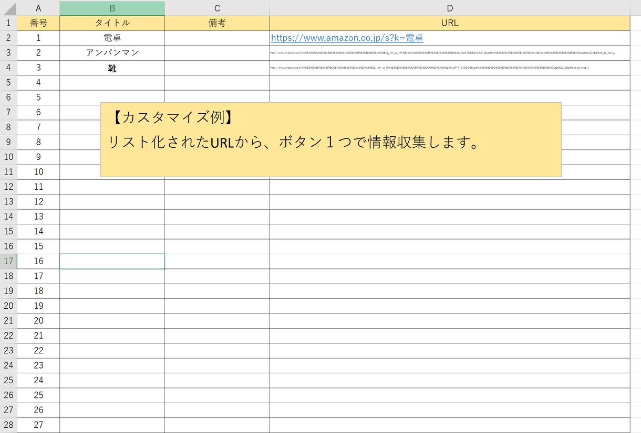Click empty タイトル cell in row 5
Image resolution: width=641 pixels, height=433 pixels.
pos(112,83)
